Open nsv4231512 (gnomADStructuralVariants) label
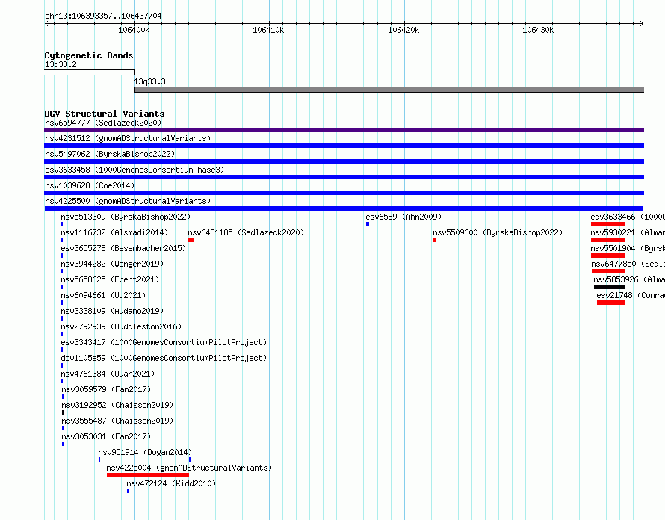The height and width of the screenshot is (520, 665). coord(128,138)
